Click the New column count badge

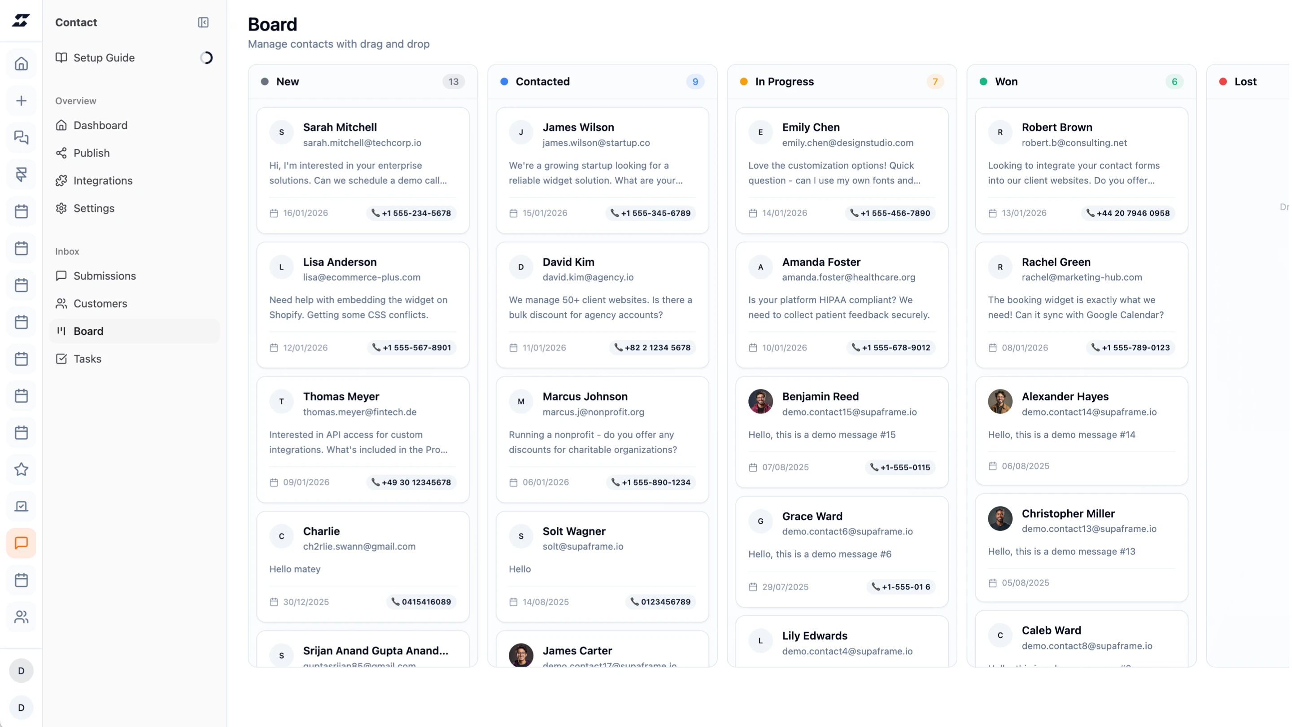(x=453, y=81)
